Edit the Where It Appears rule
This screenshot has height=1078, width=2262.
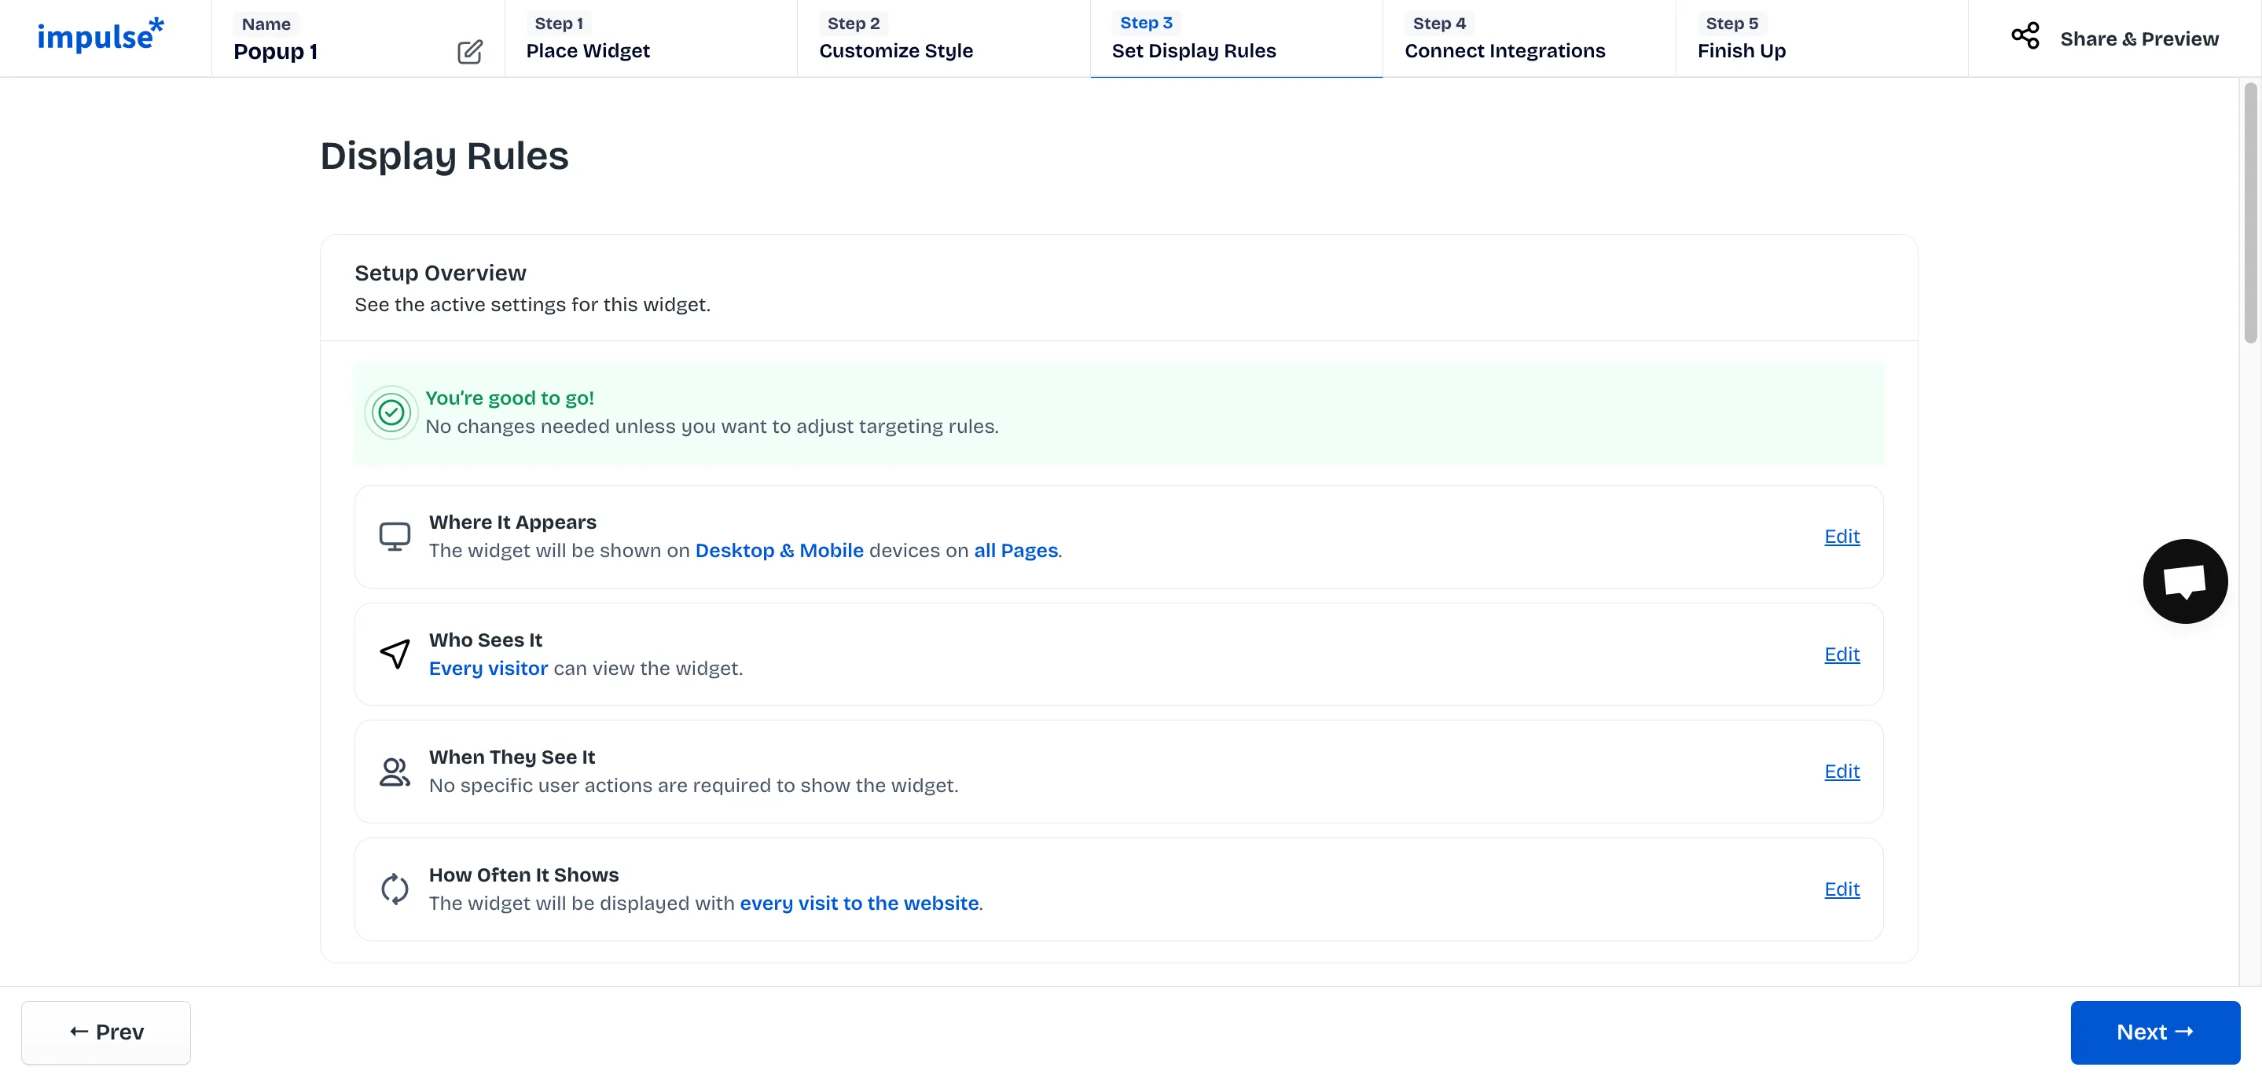coord(1842,537)
